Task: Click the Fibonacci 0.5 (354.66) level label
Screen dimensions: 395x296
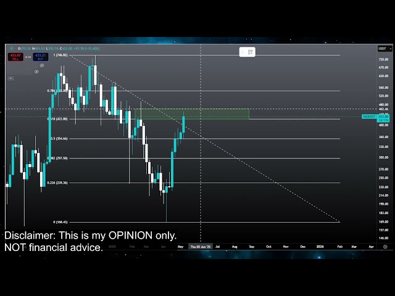Action: pos(59,139)
